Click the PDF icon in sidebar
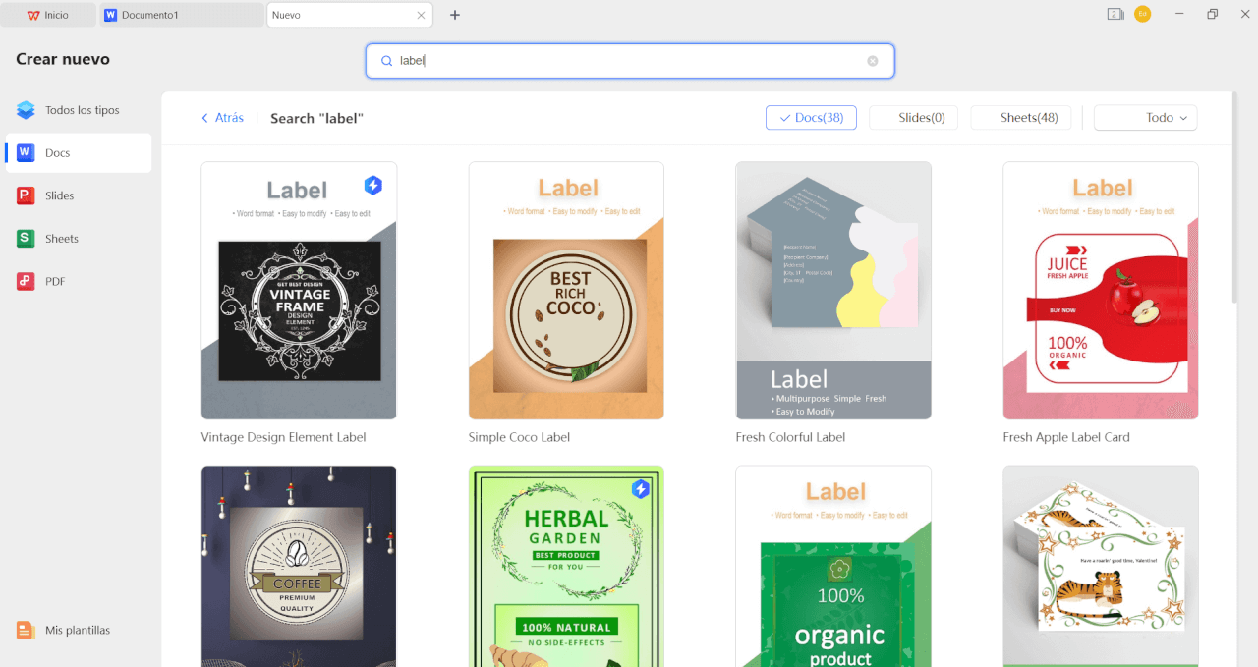The image size is (1258, 667). click(x=26, y=281)
